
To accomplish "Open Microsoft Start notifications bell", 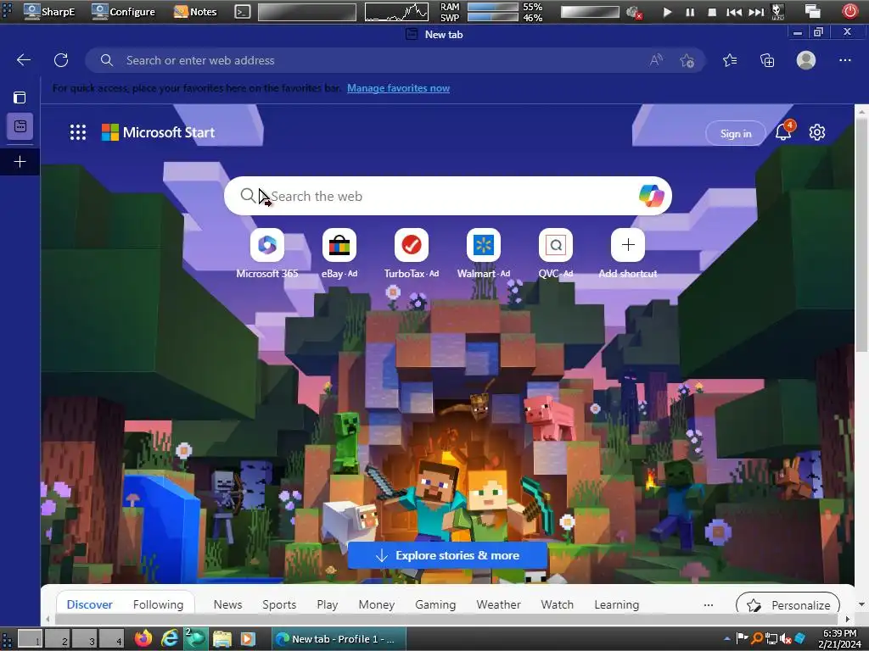I will coord(783,131).
